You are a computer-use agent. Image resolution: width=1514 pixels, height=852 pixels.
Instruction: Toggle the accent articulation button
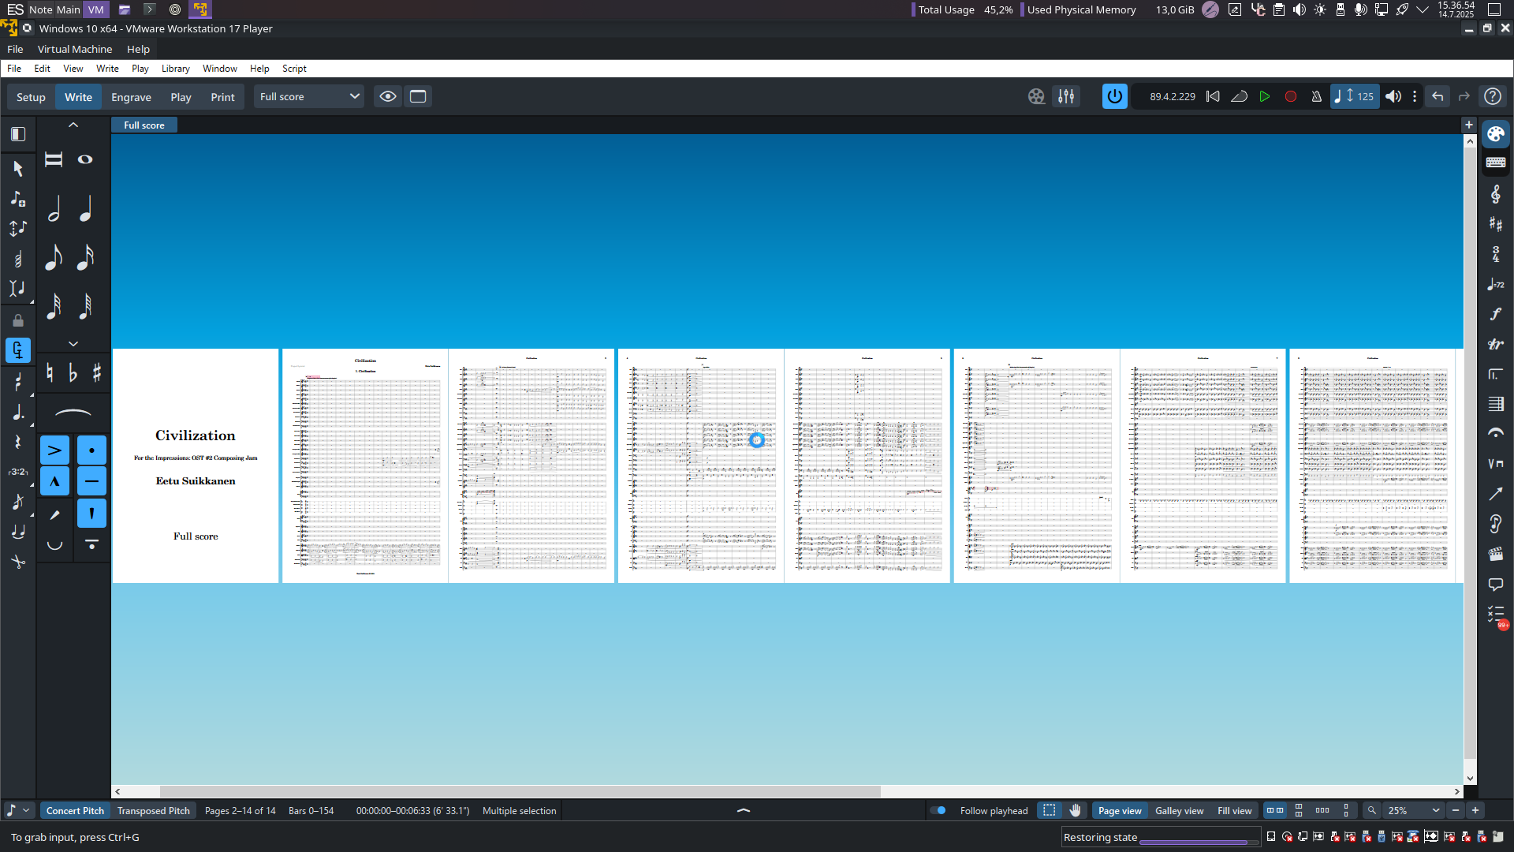click(54, 450)
